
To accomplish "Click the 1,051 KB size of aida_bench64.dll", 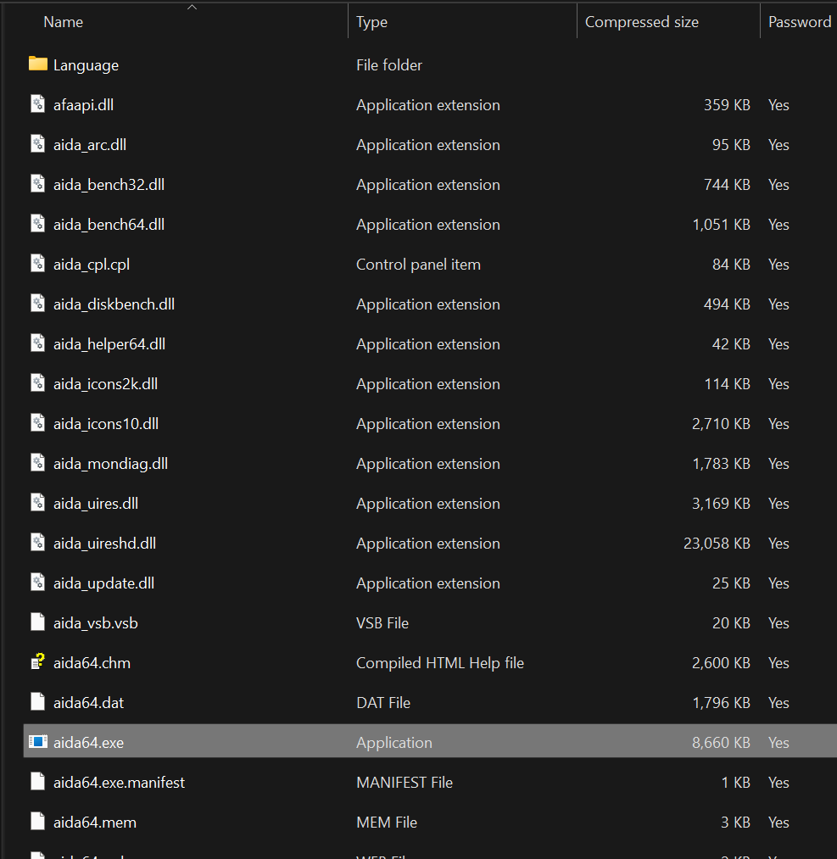I will click(x=722, y=225).
